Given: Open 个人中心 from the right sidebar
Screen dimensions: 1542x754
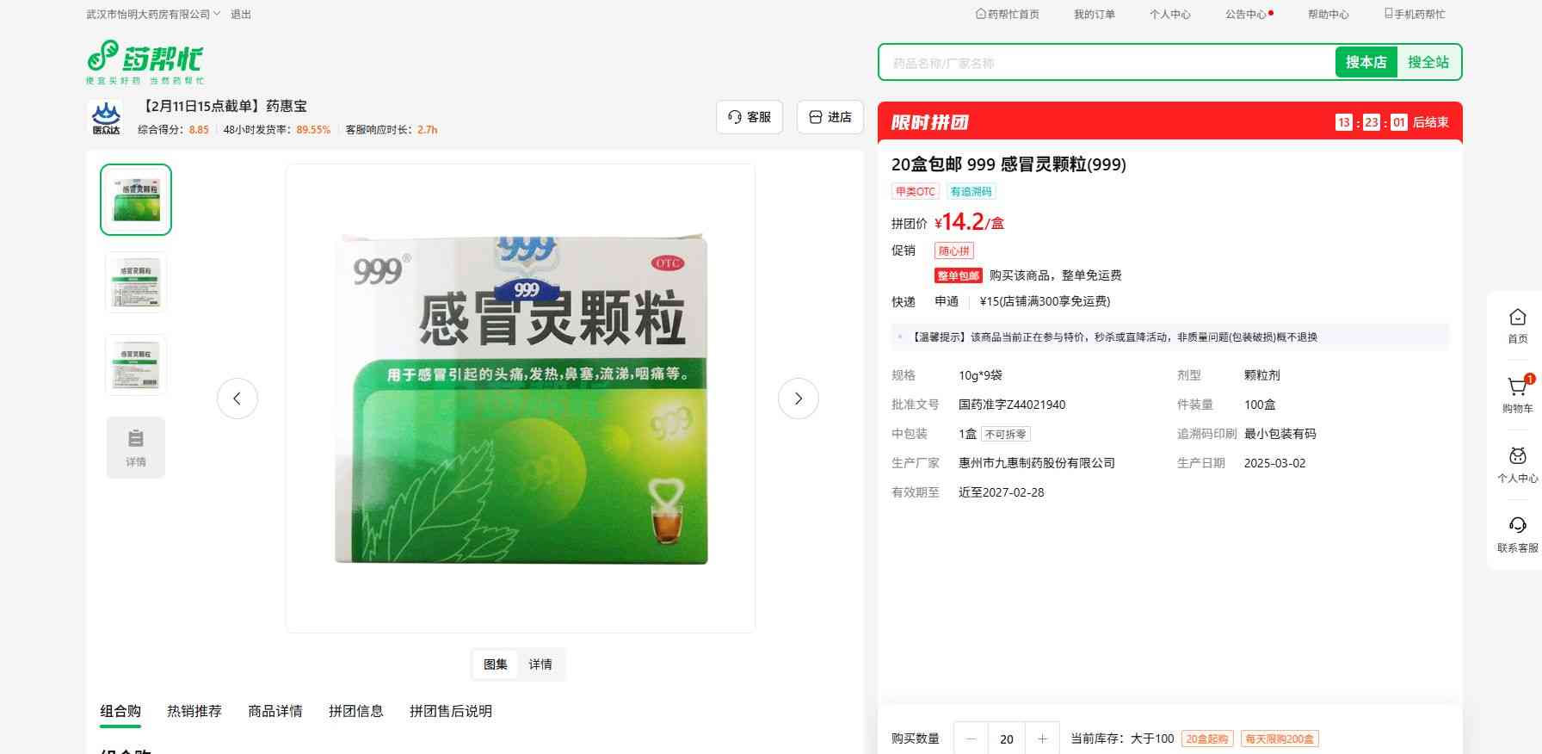Looking at the screenshot, I should [x=1517, y=465].
